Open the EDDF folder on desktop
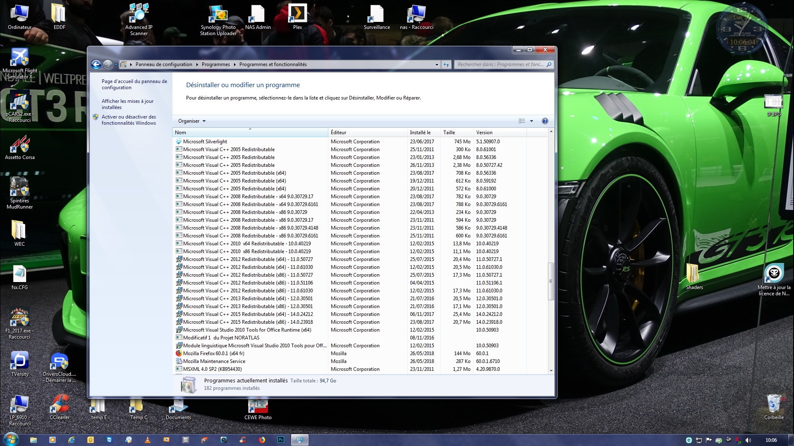 coord(59,17)
